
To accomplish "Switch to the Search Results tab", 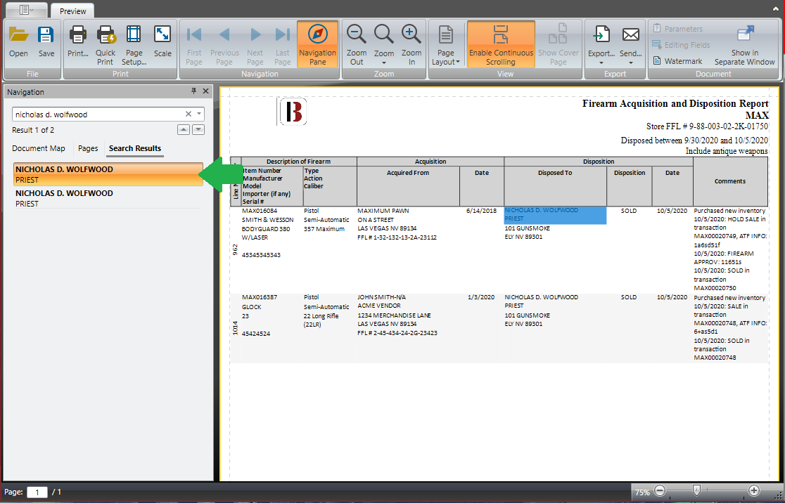I will [x=134, y=148].
